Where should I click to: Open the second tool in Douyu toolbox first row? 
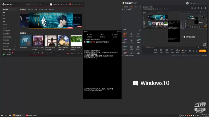pos(131,35)
